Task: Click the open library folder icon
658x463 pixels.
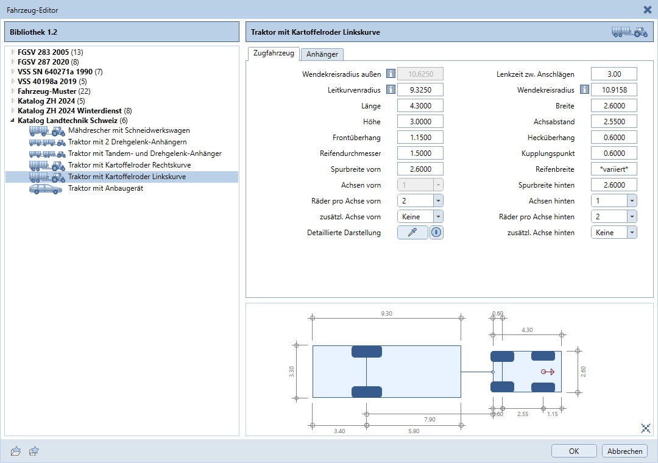Action: 16,451
